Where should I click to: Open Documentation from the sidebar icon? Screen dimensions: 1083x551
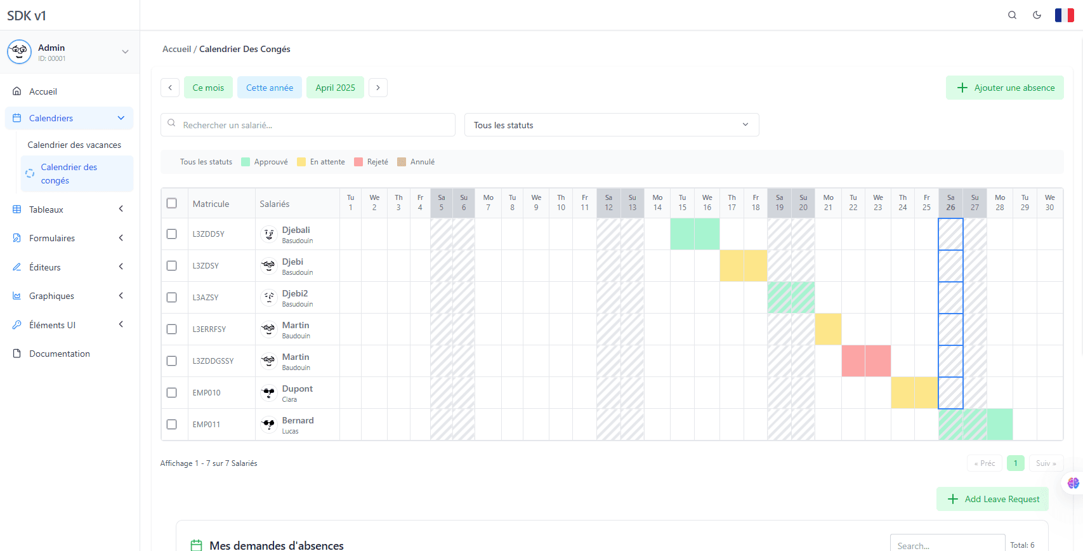[x=17, y=354]
